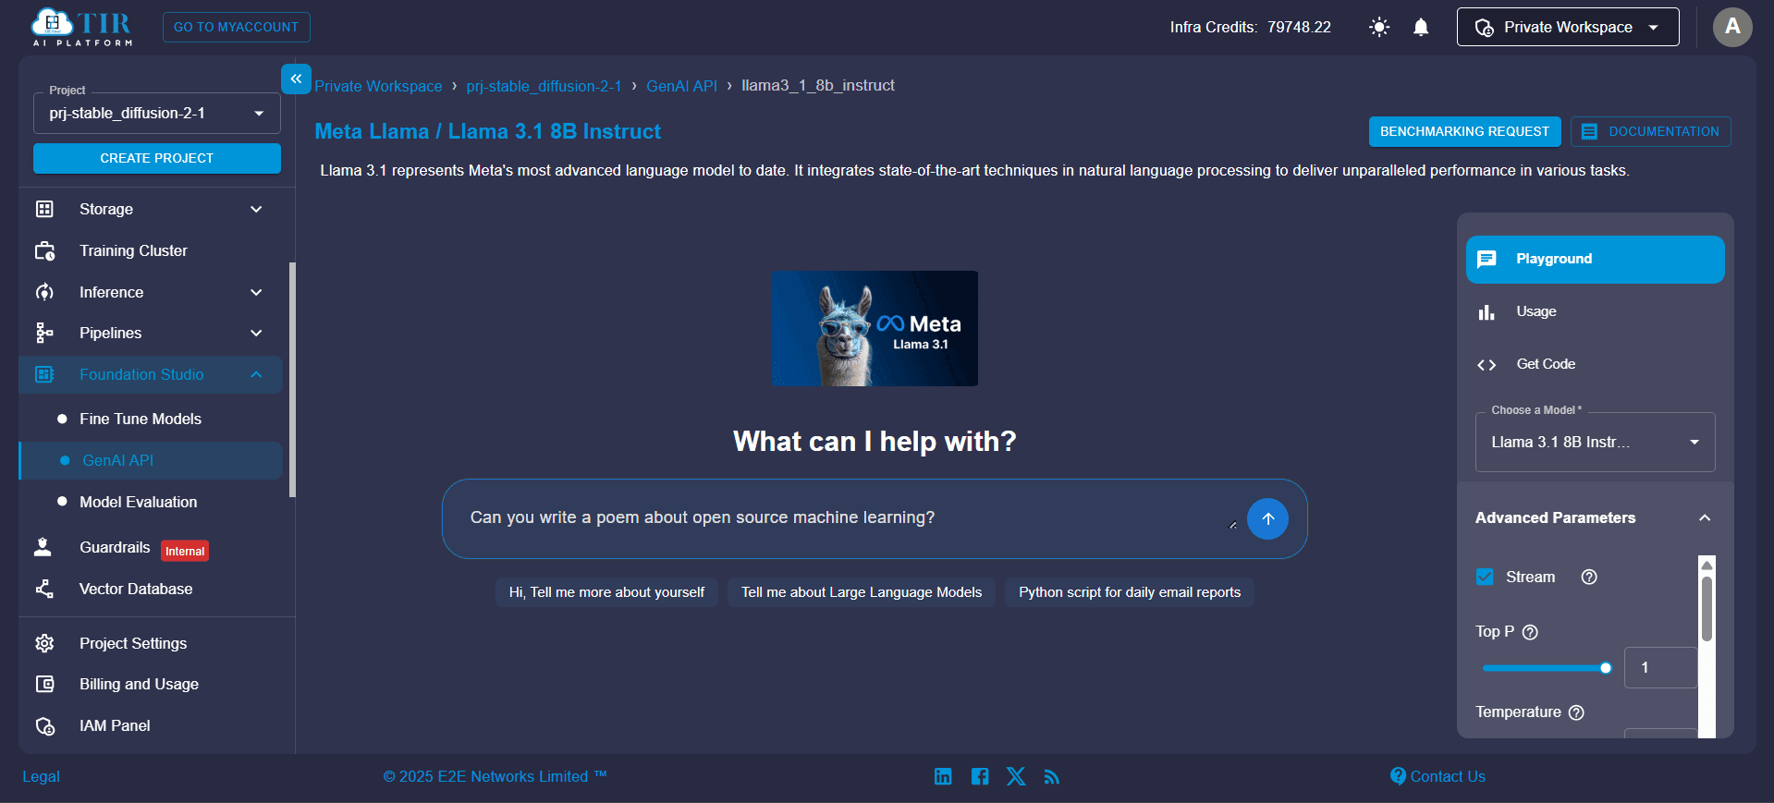This screenshot has height=803, width=1774.
Task: Click Top P help question icon
Action: point(1530,632)
